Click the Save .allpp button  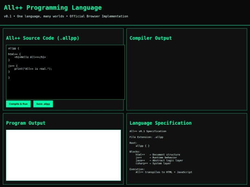[x=43, y=104]
